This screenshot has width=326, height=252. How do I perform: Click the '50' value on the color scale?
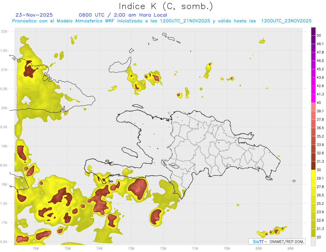pyautogui.click(x=319, y=35)
